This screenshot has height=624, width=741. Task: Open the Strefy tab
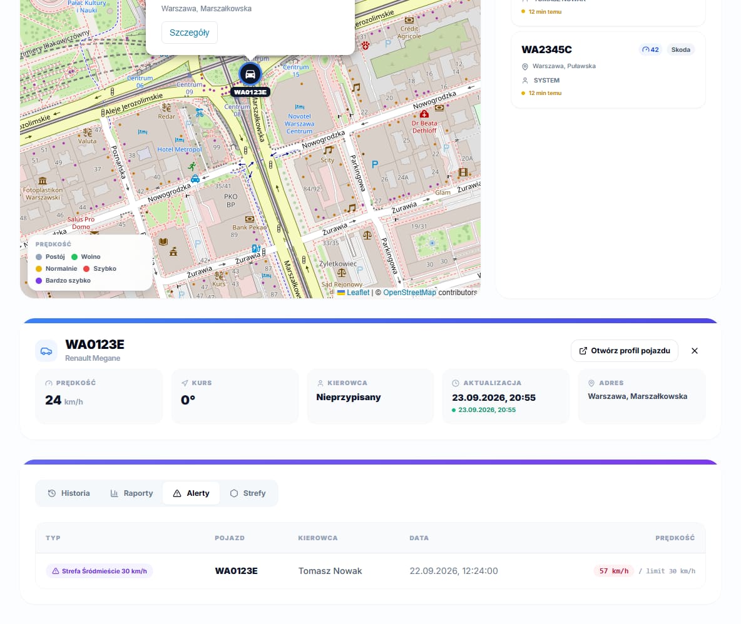[248, 493]
